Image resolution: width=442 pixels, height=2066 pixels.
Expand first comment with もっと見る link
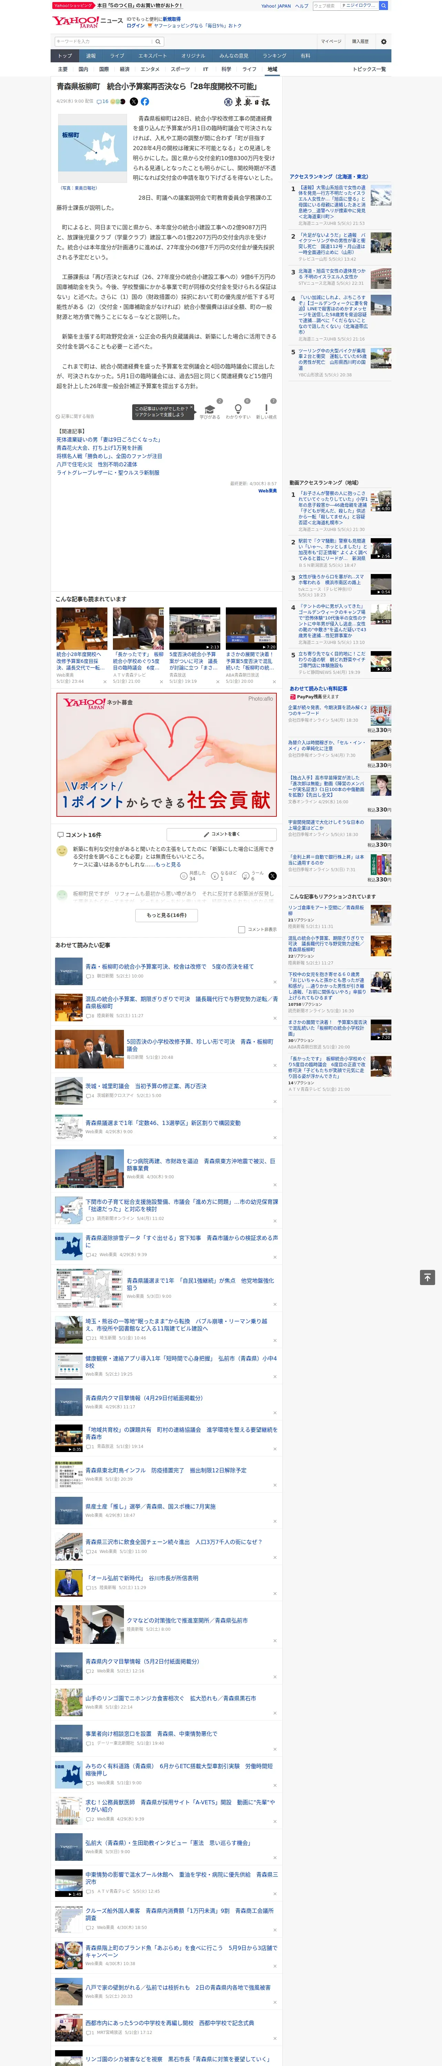168,865
